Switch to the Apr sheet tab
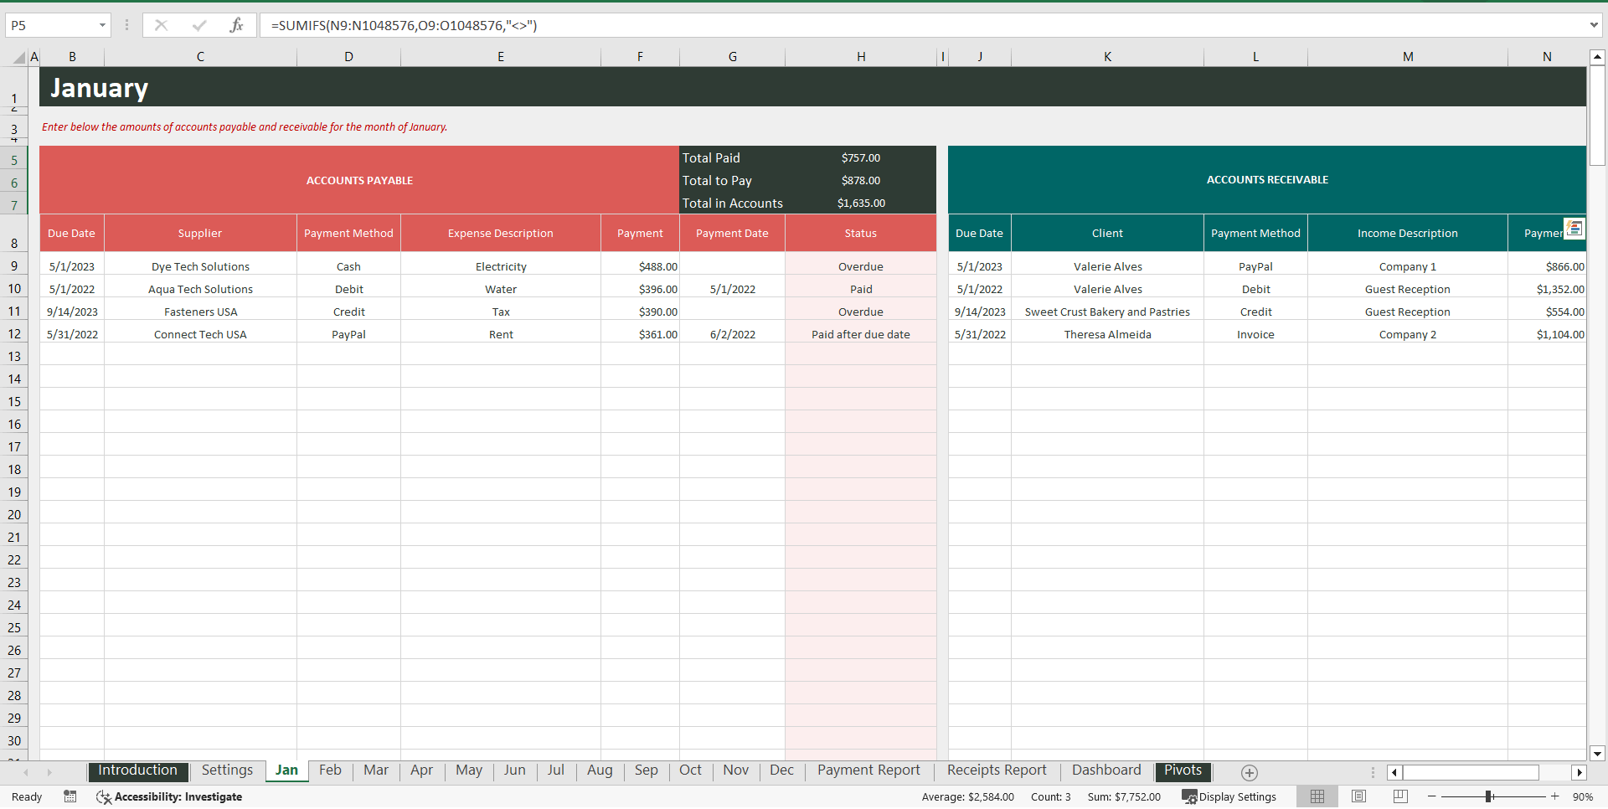Image resolution: width=1608 pixels, height=809 pixels. point(421,770)
